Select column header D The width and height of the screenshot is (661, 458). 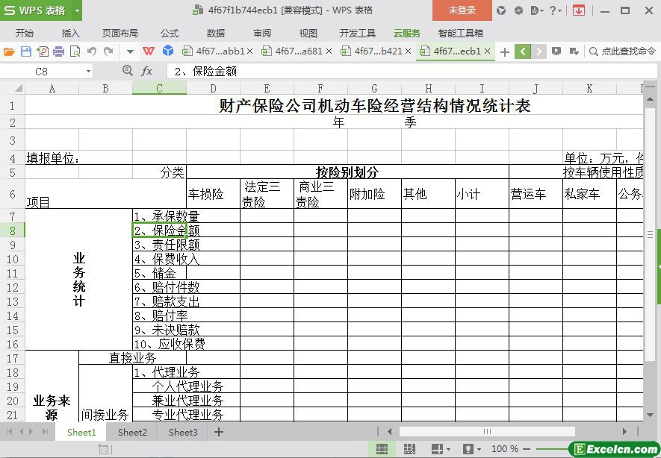(214, 89)
